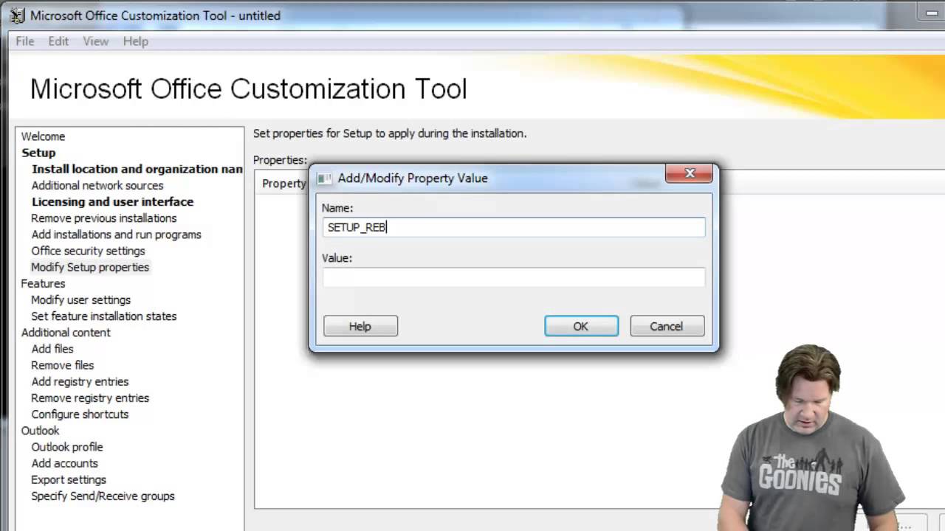Click the Name input containing SETUP_REB
Viewport: 945px width, 531px height.
[x=514, y=227]
